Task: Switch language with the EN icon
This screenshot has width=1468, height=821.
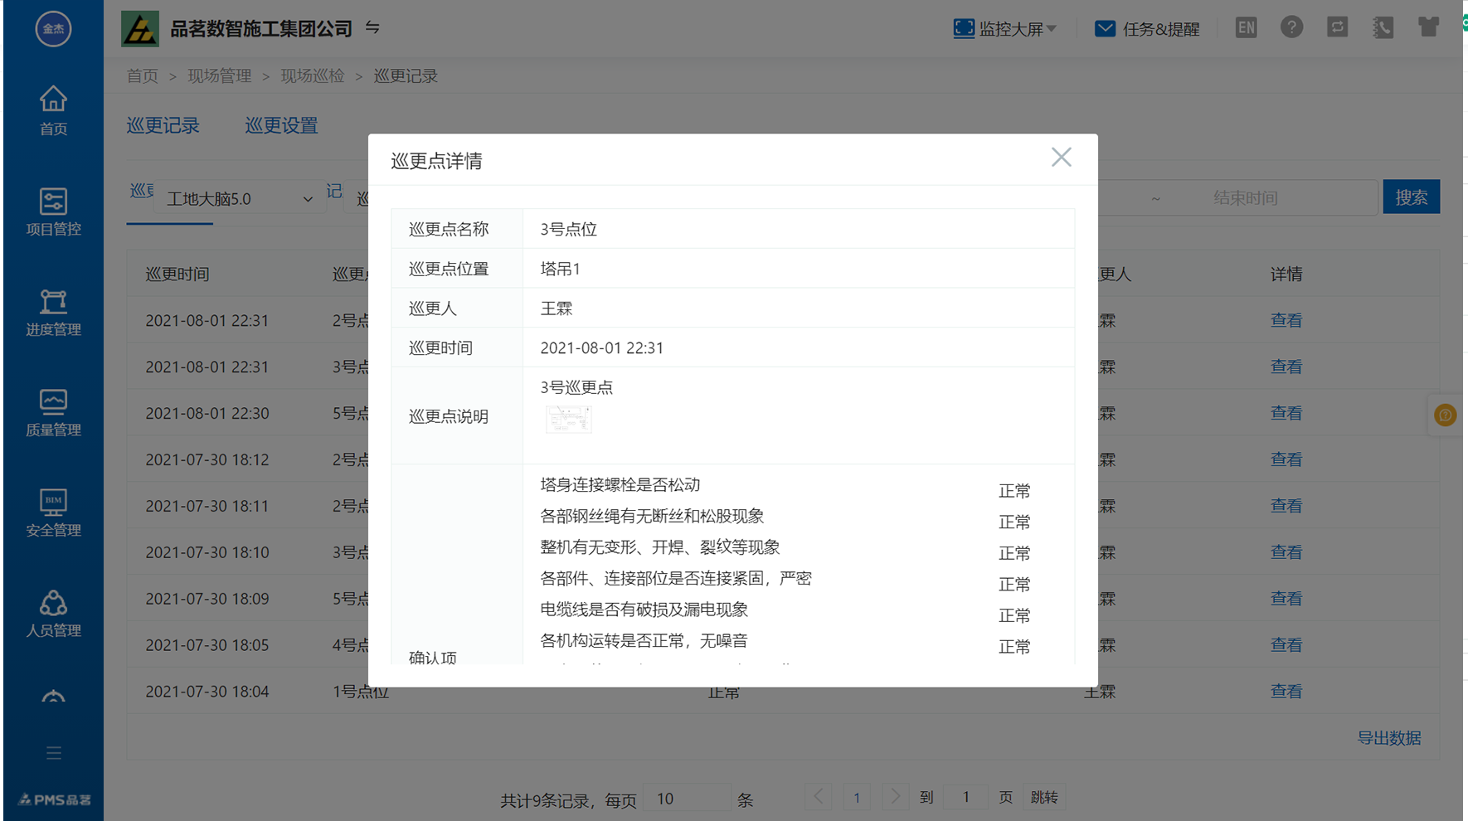Action: coord(1246,28)
